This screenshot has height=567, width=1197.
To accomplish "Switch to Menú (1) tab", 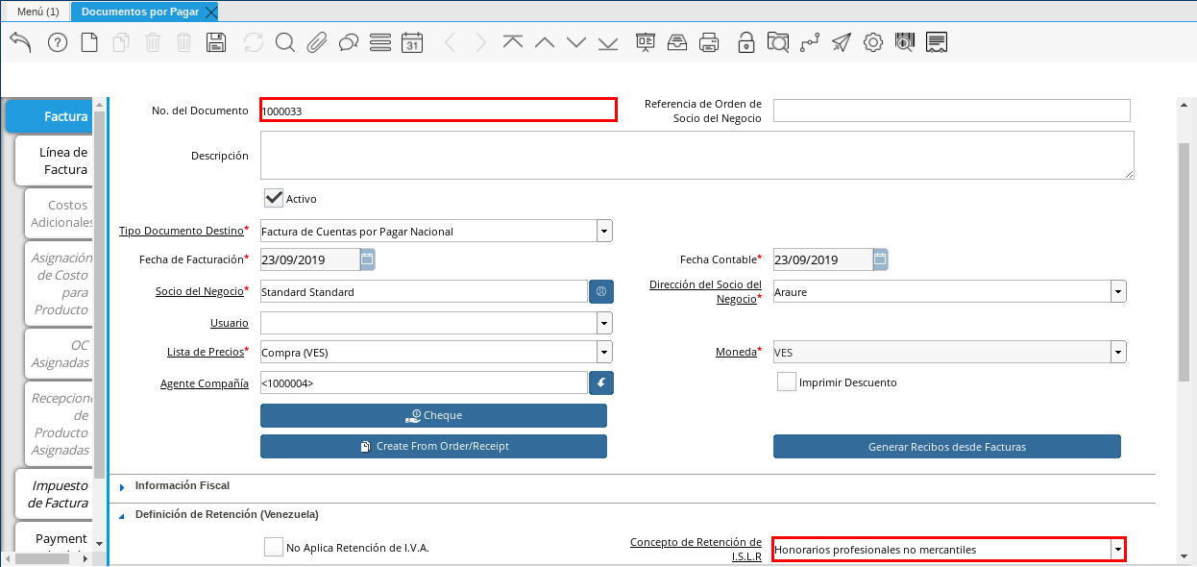I will 38,12.
